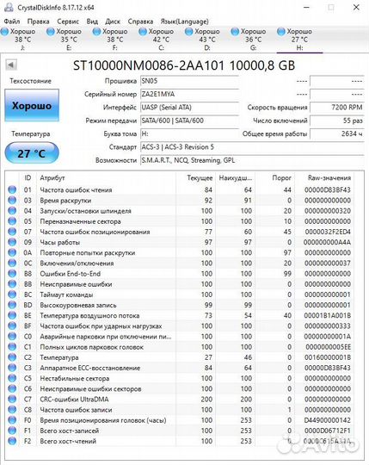Click the Возможности field with S.M.A.R.T., NCQ
The image size is (369, 465).
pos(252,160)
